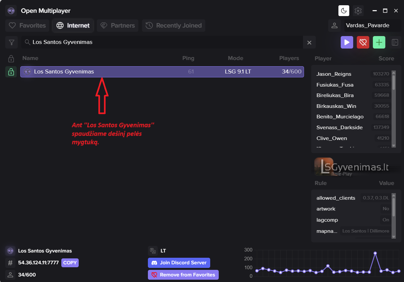Switch to the Favorites tab
Image resolution: width=404 pixels, height=282 pixels.
tap(27, 26)
